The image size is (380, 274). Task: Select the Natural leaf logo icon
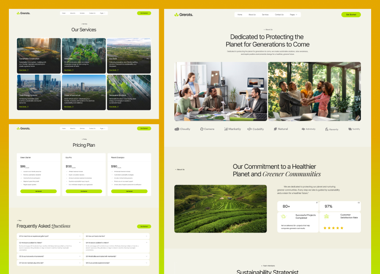click(274, 129)
